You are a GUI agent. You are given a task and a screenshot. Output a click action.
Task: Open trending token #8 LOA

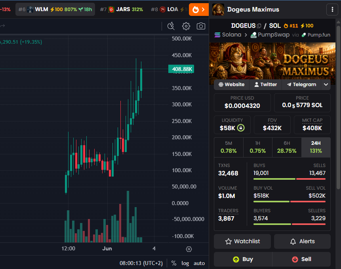click(169, 10)
